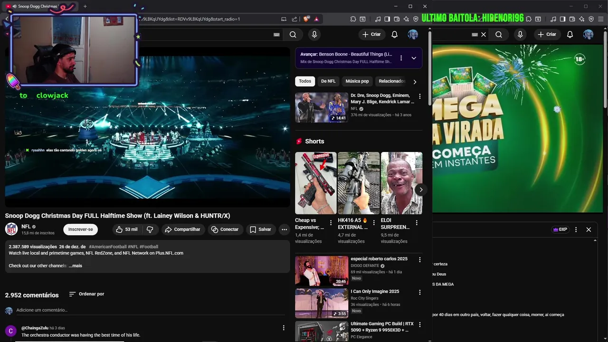Viewport: 608px width, 342px height.
Task: Open options for I Can Only Imagine 2025
Action: [419, 293]
